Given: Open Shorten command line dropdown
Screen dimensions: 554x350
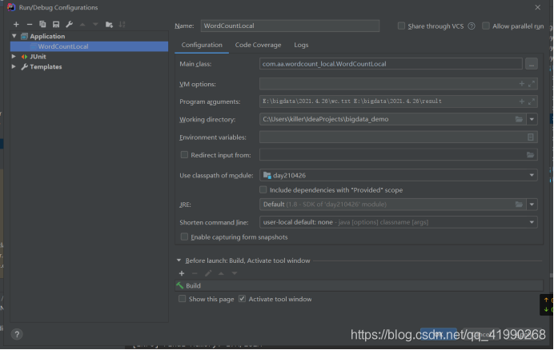Looking at the screenshot, I should (x=532, y=222).
